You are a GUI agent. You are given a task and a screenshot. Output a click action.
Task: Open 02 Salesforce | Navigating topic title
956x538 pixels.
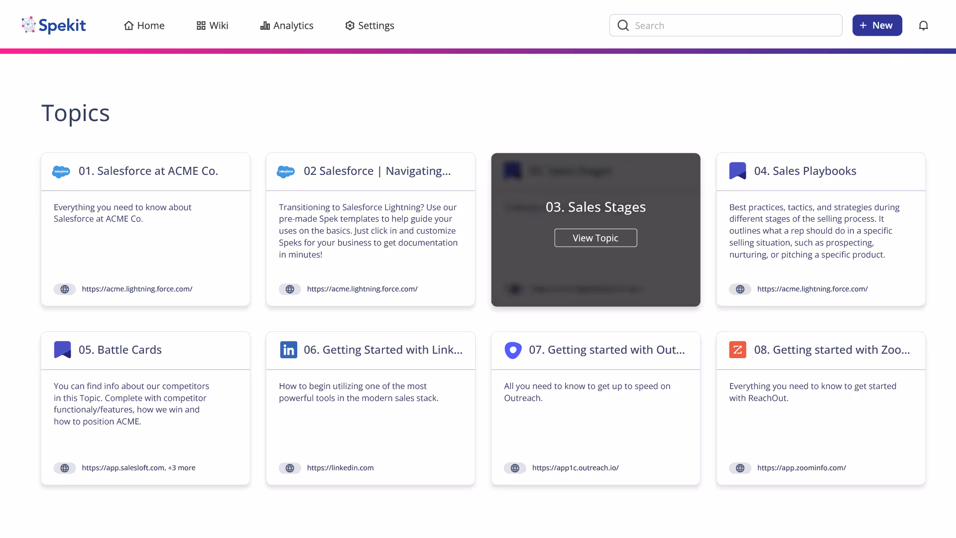(377, 171)
